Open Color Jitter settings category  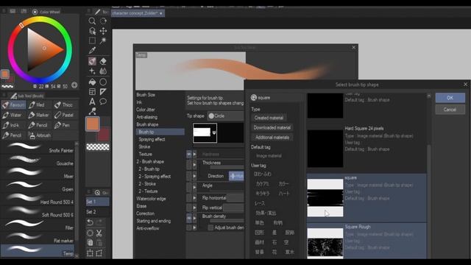click(x=146, y=110)
